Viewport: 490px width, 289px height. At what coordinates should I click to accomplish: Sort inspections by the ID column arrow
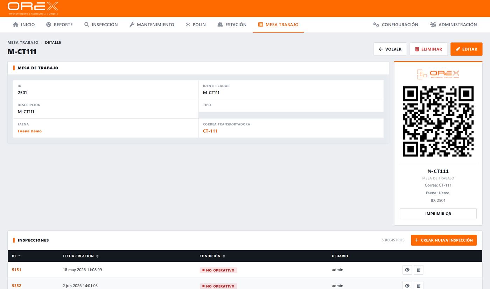click(x=19, y=256)
